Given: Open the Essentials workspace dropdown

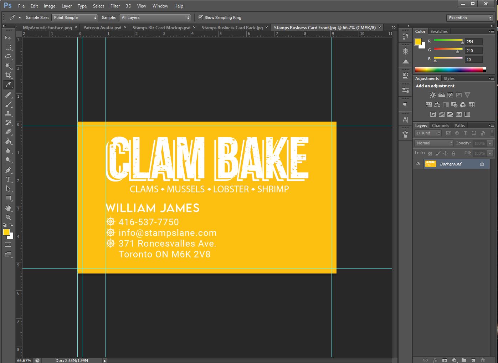Looking at the screenshot, I should pyautogui.click(x=469, y=18).
